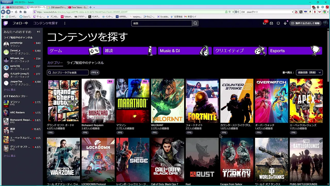Bookmark page with star icon in address bar
Image resolution: width=330 pixels, height=186 pixels.
click(229, 12)
